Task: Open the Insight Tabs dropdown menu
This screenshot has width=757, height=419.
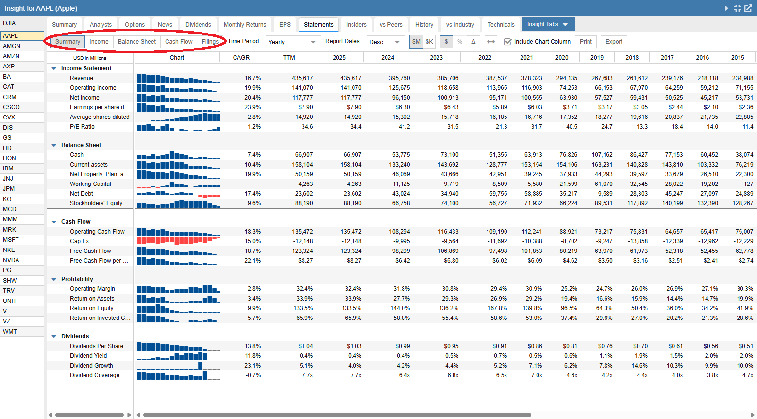Action: (548, 24)
